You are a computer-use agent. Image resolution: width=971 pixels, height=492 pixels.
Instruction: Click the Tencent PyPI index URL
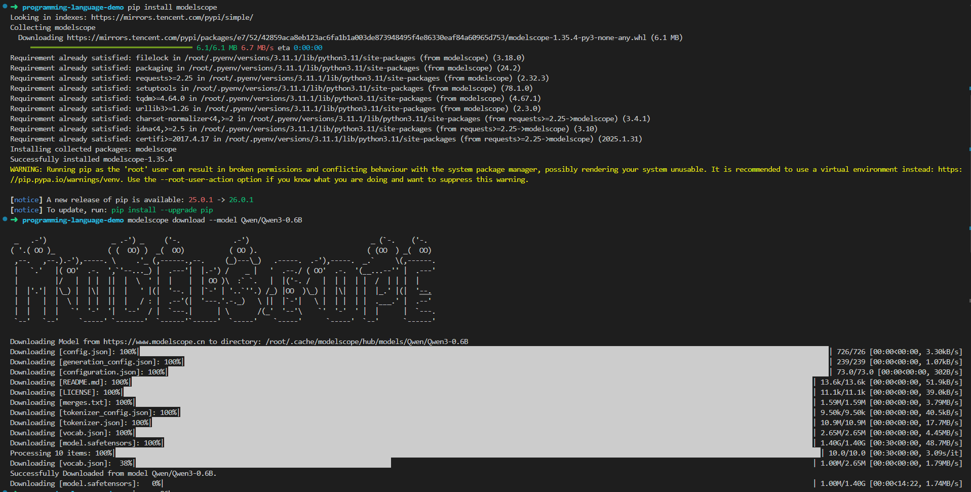(172, 17)
